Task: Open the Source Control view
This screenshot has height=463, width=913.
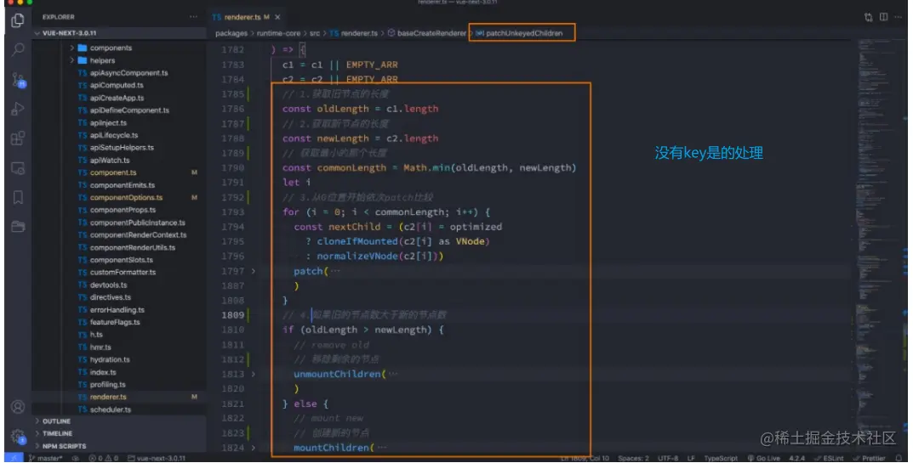Action: coord(18,80)
